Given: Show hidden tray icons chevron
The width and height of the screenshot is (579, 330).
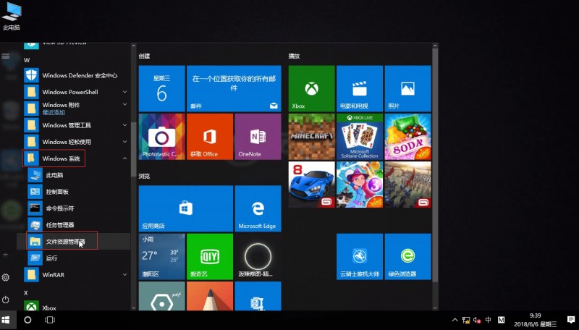Looking at the screenshot, I should [455, 320].
